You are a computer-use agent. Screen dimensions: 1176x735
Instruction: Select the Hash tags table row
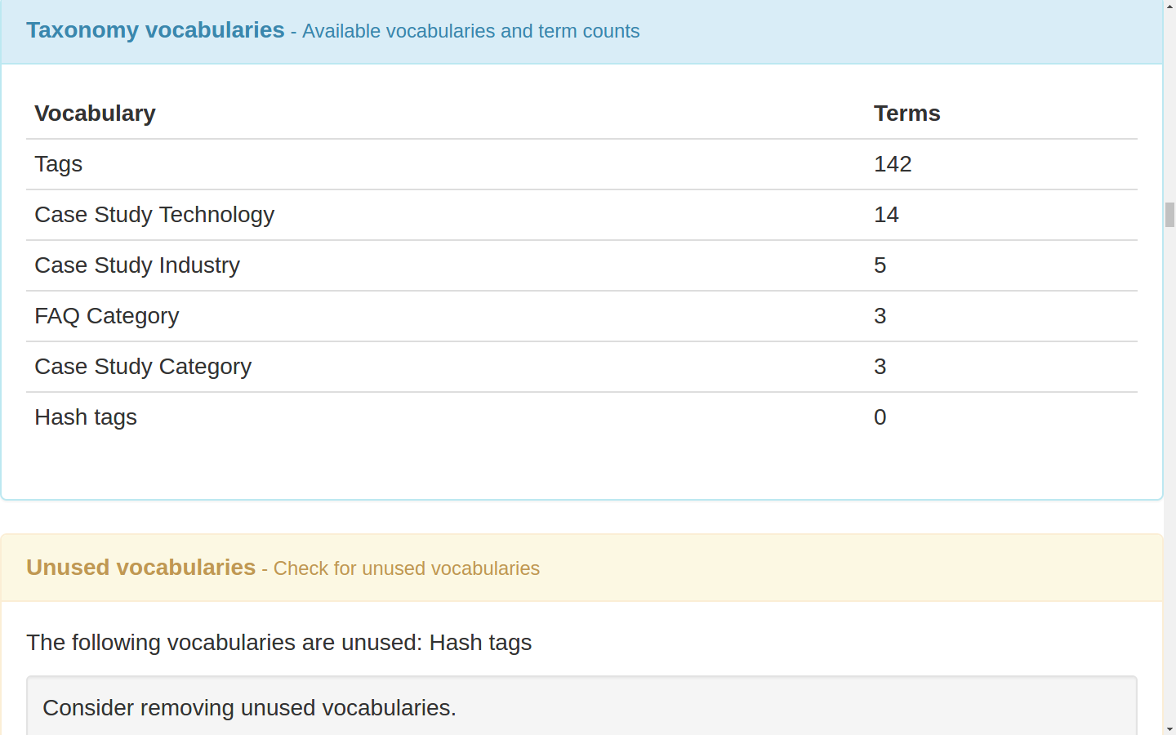coord(581,417)
